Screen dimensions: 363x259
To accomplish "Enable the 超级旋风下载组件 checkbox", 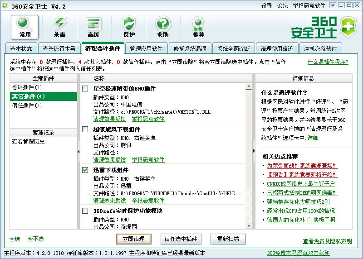I will [x=85, y=129].
